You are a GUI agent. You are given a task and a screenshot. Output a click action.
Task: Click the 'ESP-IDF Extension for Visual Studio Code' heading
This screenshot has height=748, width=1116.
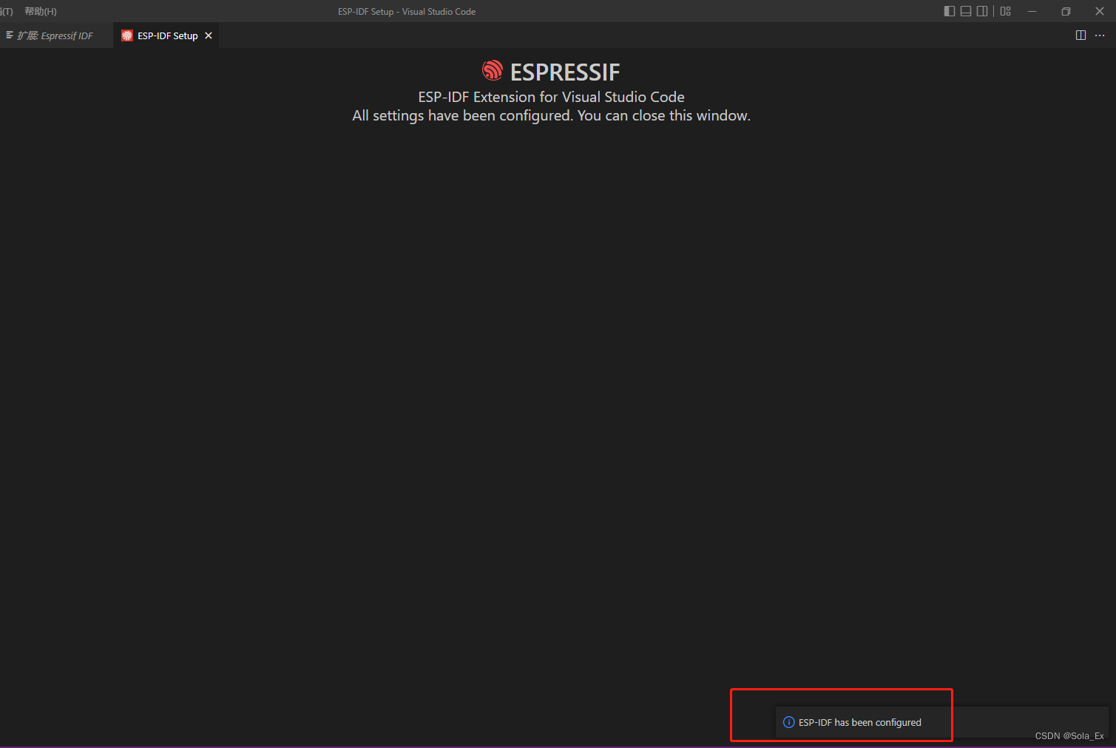click(551, 97)
